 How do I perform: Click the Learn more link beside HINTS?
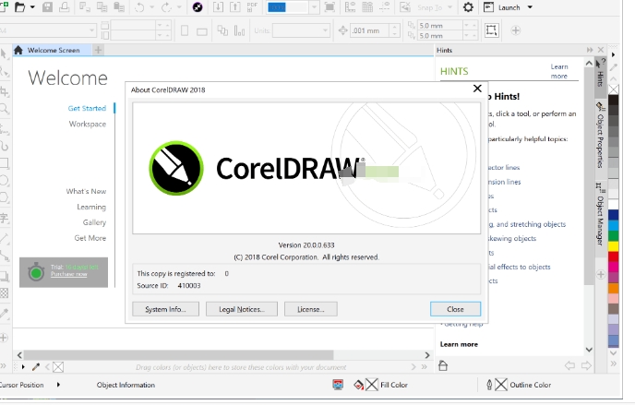559,71
